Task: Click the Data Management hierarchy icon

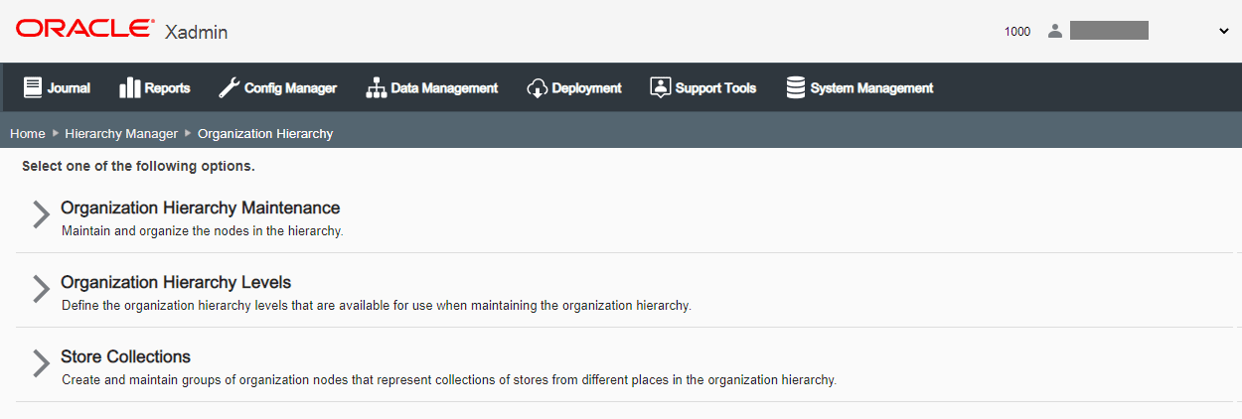Action: (x=376, y=87)
